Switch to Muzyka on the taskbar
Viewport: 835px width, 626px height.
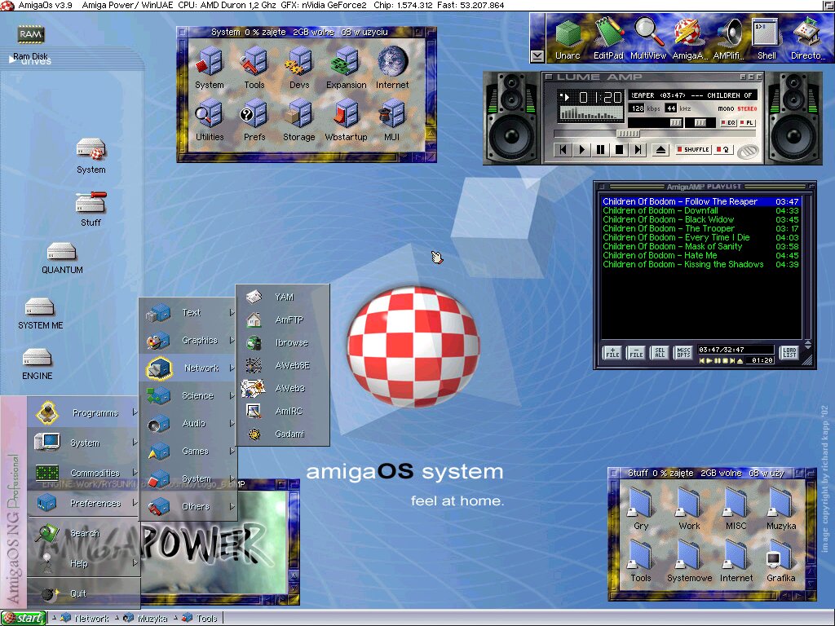146,618
